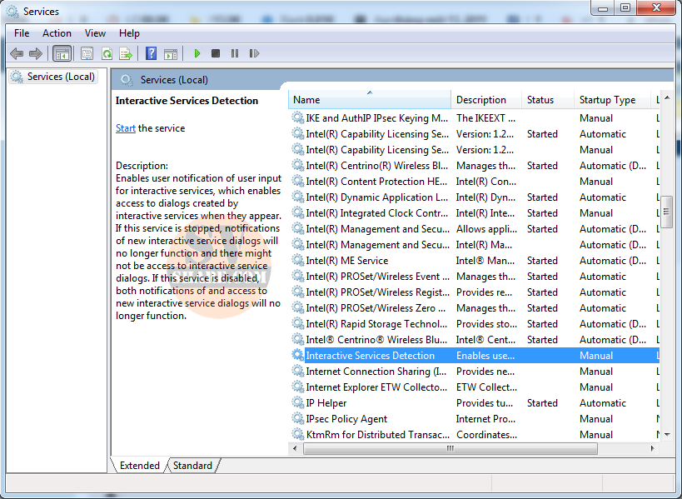Stop the service with the black square icon

pos(215,53)
